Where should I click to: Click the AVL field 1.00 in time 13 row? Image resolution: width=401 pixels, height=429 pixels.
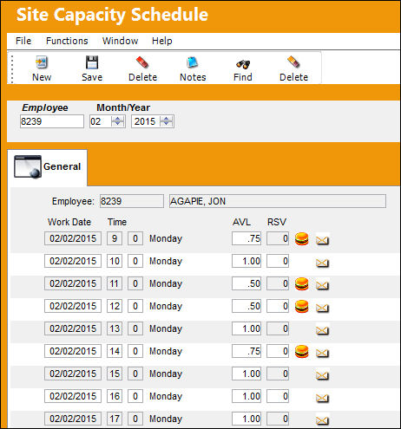point(247,328)
